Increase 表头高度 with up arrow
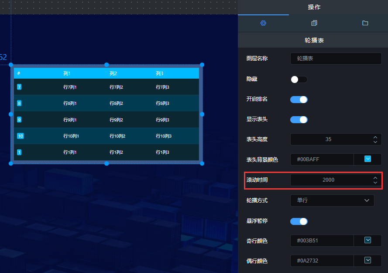This screenshot has width=388, height=273. (x=375, y=137)
